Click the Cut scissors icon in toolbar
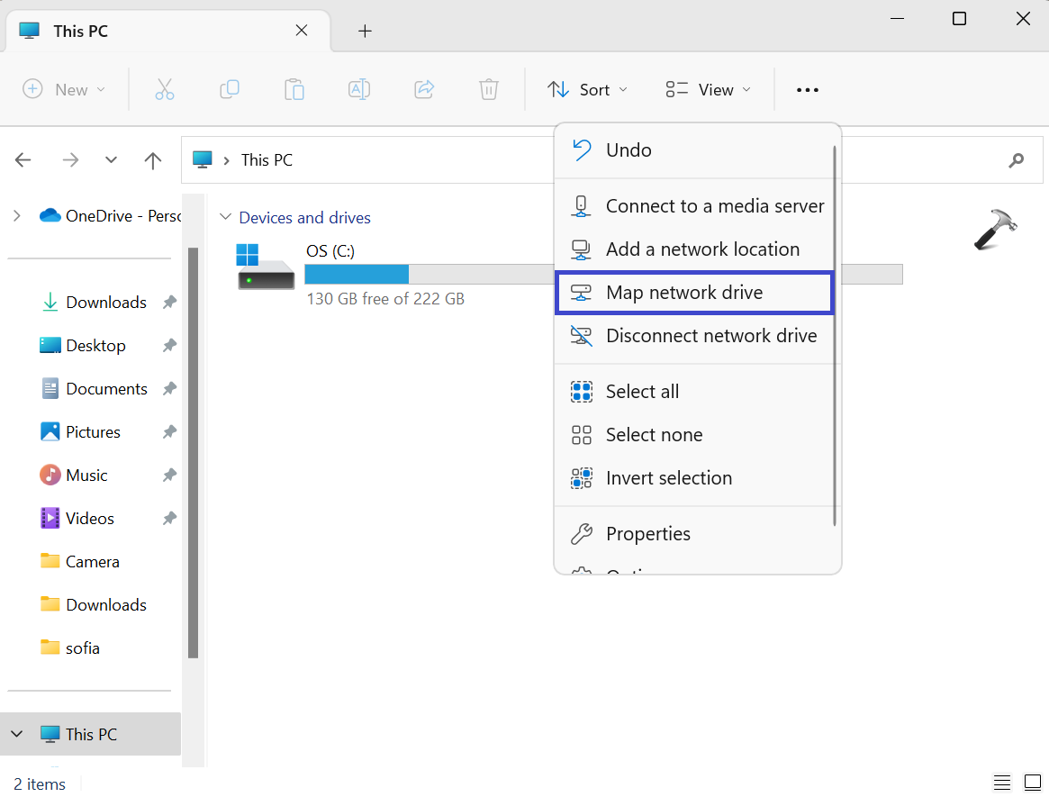This screenshot has width=1049, height=797. click(164, 89)
